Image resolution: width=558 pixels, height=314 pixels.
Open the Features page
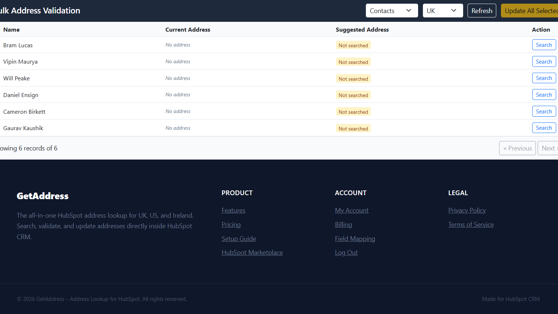point(233,210)
